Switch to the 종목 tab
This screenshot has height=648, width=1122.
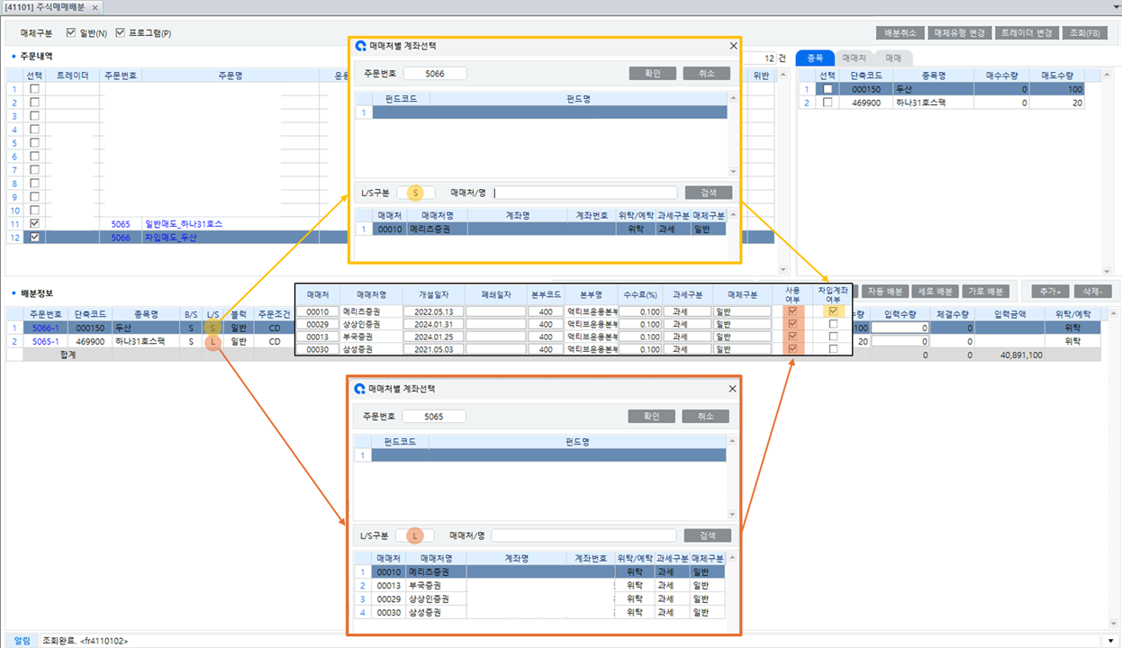815,58
